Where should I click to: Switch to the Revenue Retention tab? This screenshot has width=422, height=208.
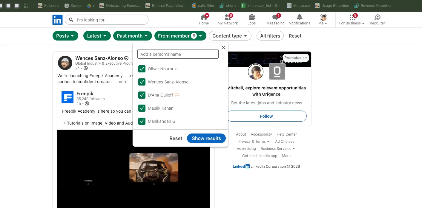click(373, 6)
